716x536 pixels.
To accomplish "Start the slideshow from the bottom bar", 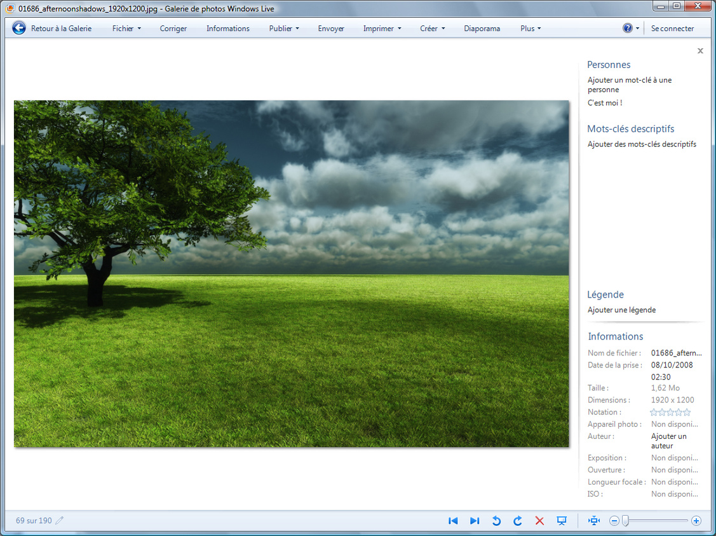I will [562, 521].
